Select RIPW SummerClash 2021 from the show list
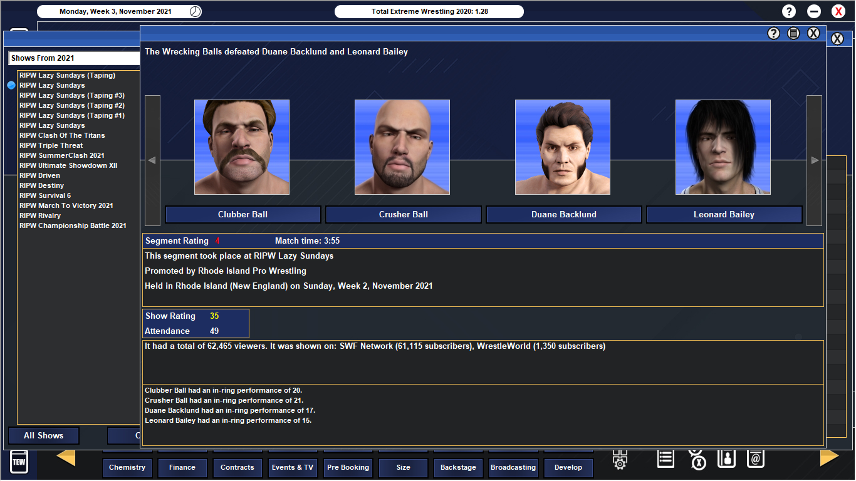 pyautogui.click(x=60, y=155)
